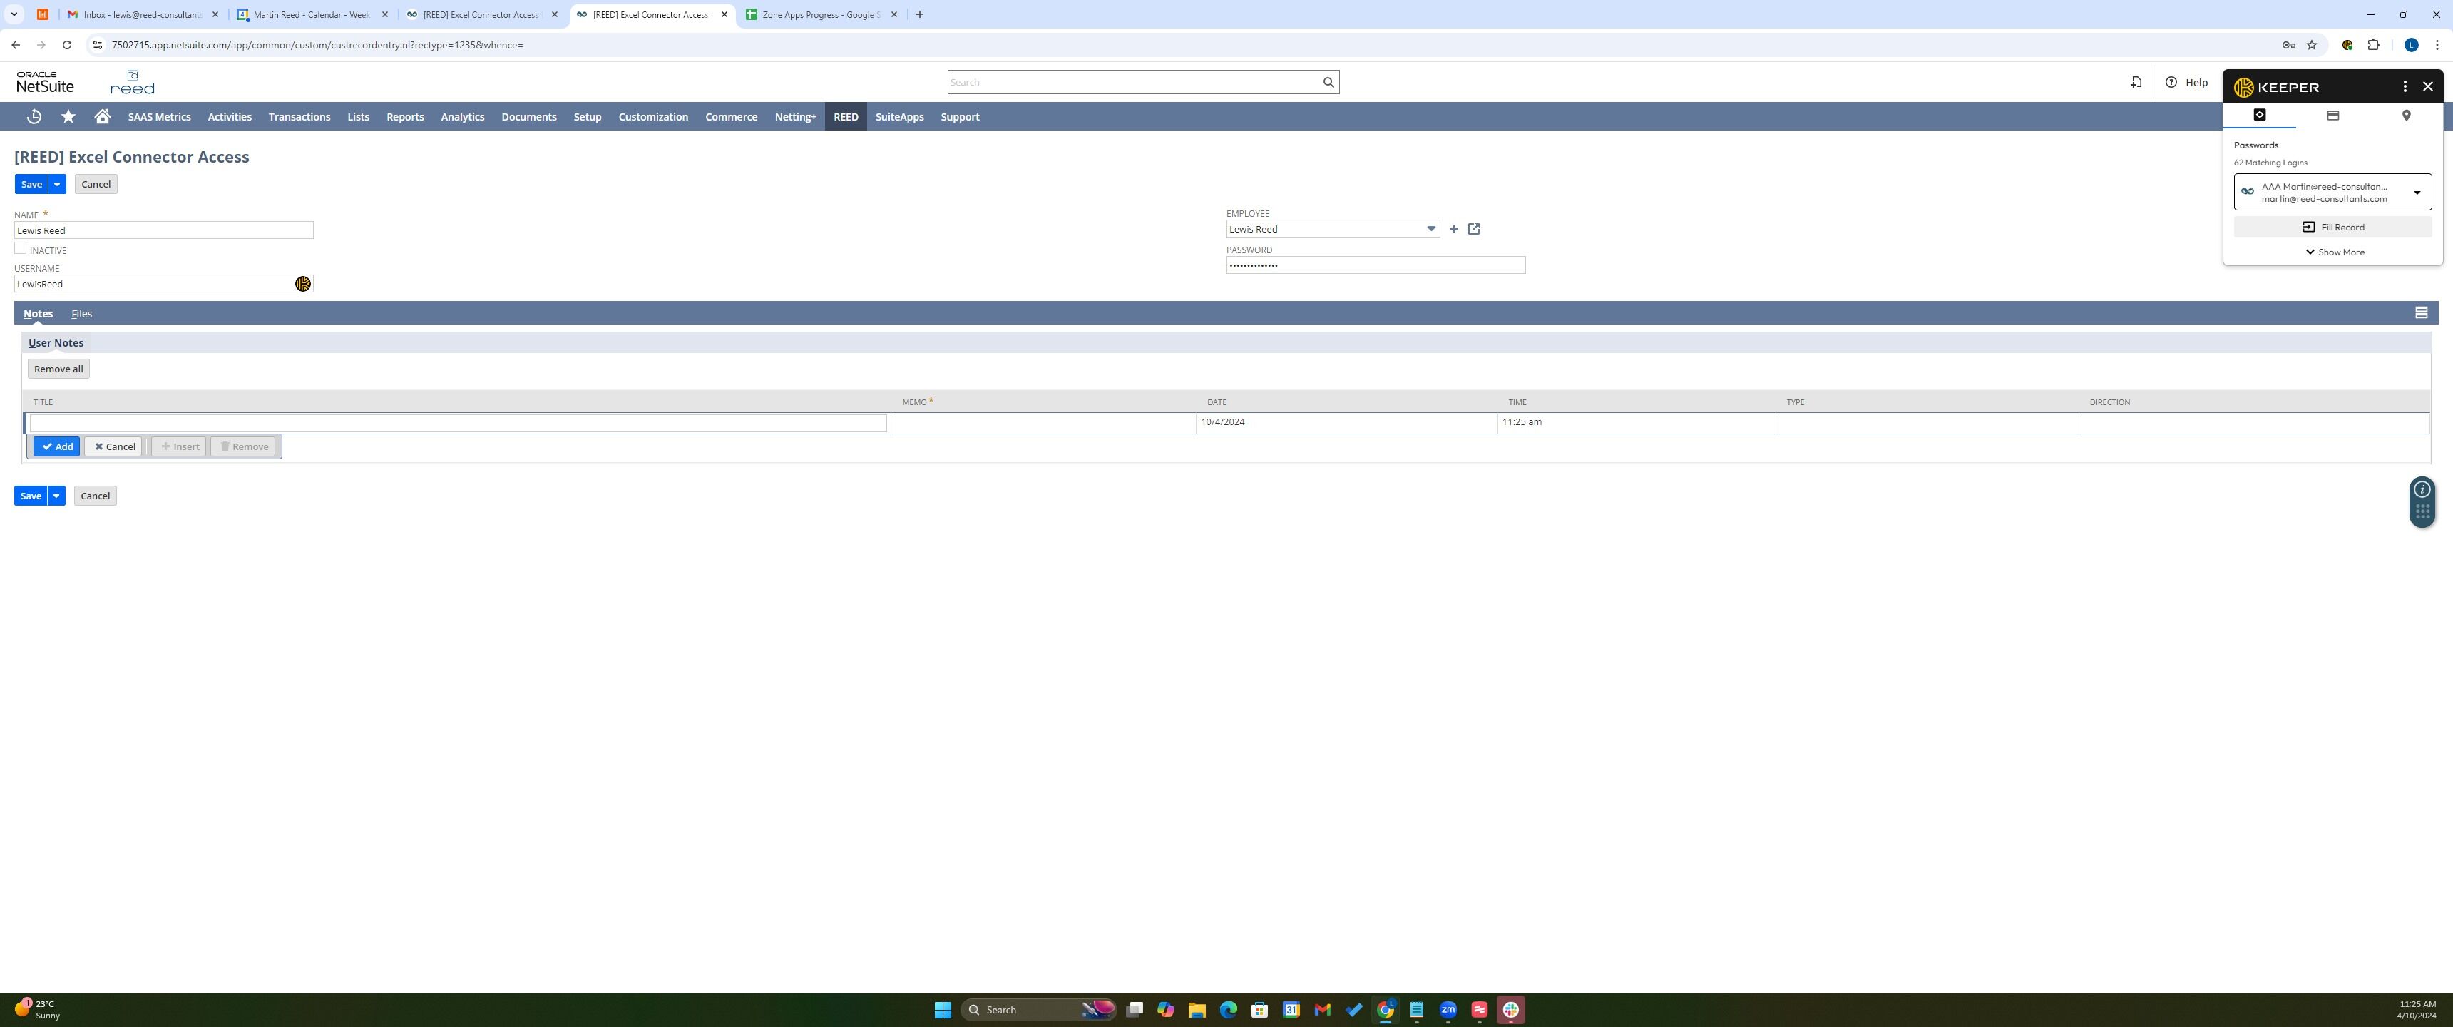This screenshot has height=1027, width=2453.
Task: Expand the Employee dropdown arrow
Action: pos(1430,229)
